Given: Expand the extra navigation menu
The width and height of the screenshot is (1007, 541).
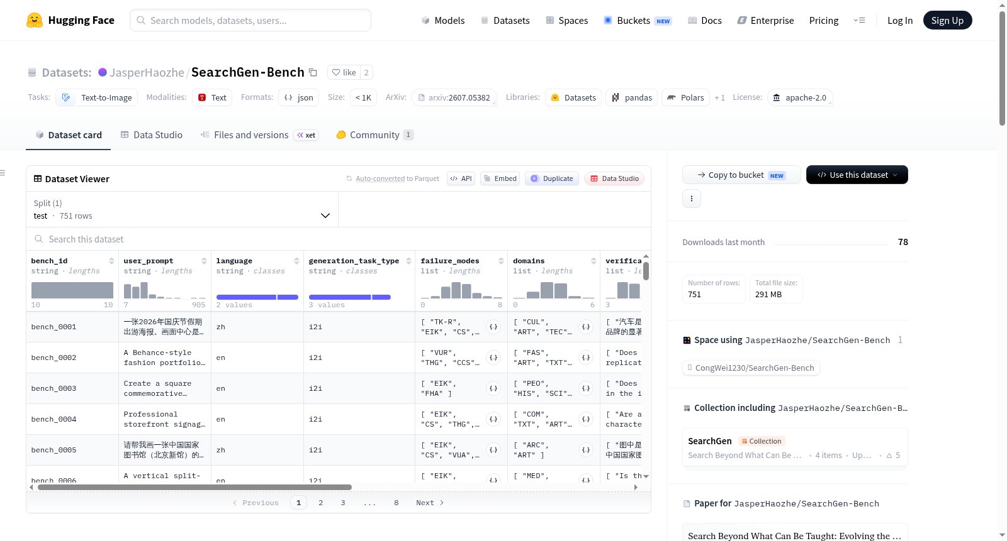Looking at the screenshot, I should pyautogui.click(x=859, y=20).
